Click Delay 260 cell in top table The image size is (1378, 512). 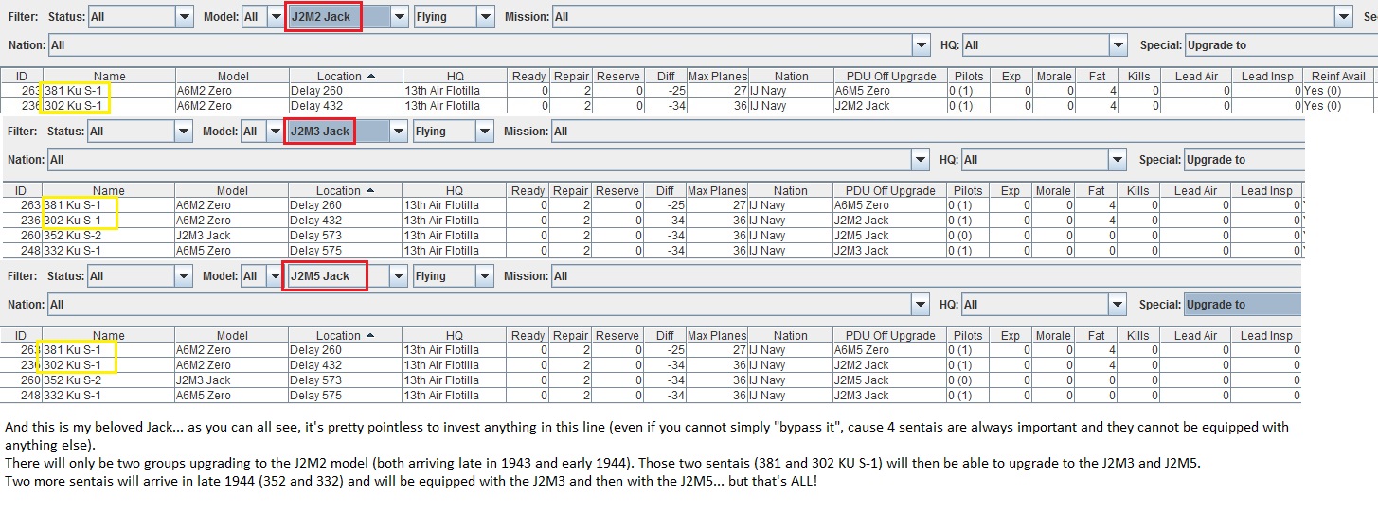pos(346,91)
